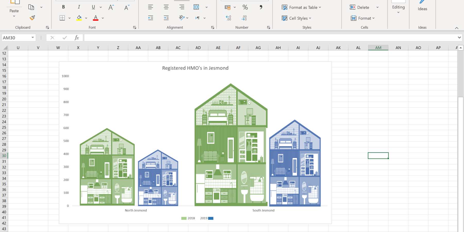Click the insert function fx icon
Screen dimensions: 464x232
(x=77, y=38)
